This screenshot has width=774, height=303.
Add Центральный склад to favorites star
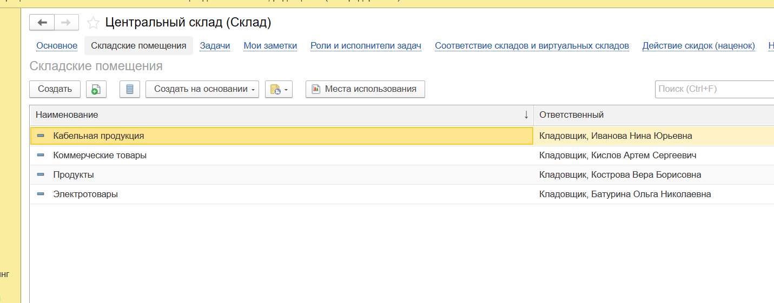point(93,23)
